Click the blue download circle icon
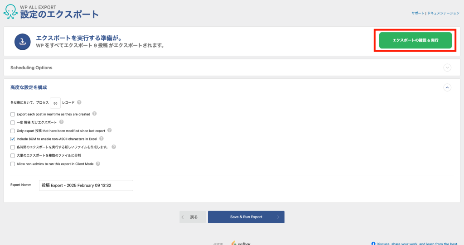 coord(22,42)
